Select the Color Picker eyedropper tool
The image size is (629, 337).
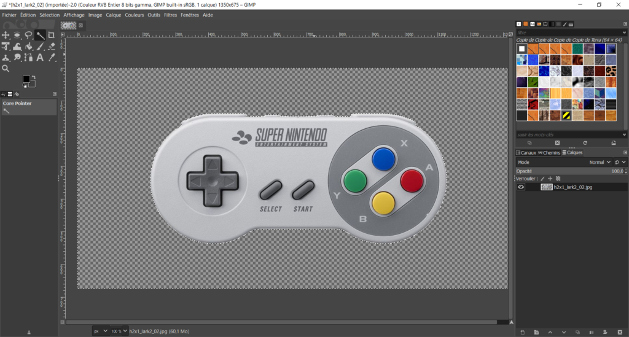[52, 58]
